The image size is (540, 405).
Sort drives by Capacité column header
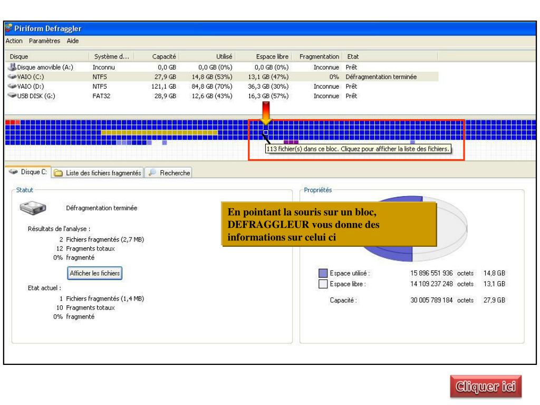point(165,56)
